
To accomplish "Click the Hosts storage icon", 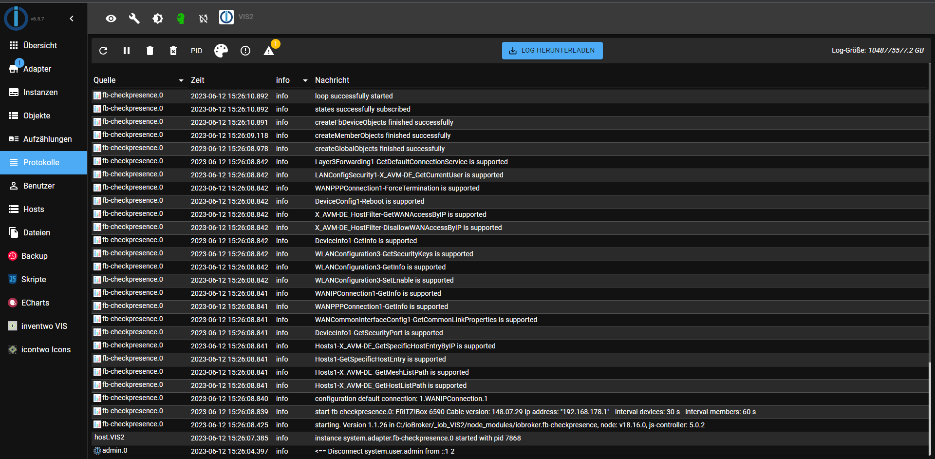I will (x=14, y=209).
